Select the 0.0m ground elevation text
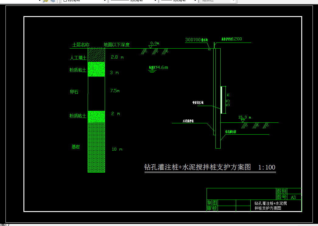This screenshot has height=226, width=318. [155, 43]
